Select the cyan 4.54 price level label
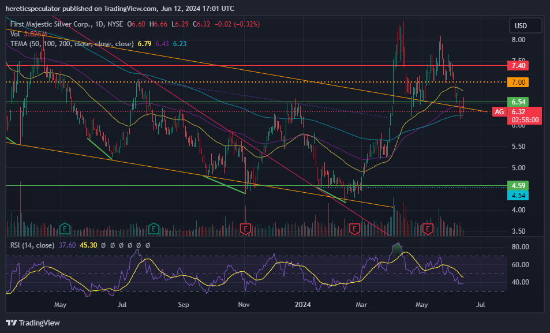Viewport: 550px width, 333px height. click(x=518, y=196)
